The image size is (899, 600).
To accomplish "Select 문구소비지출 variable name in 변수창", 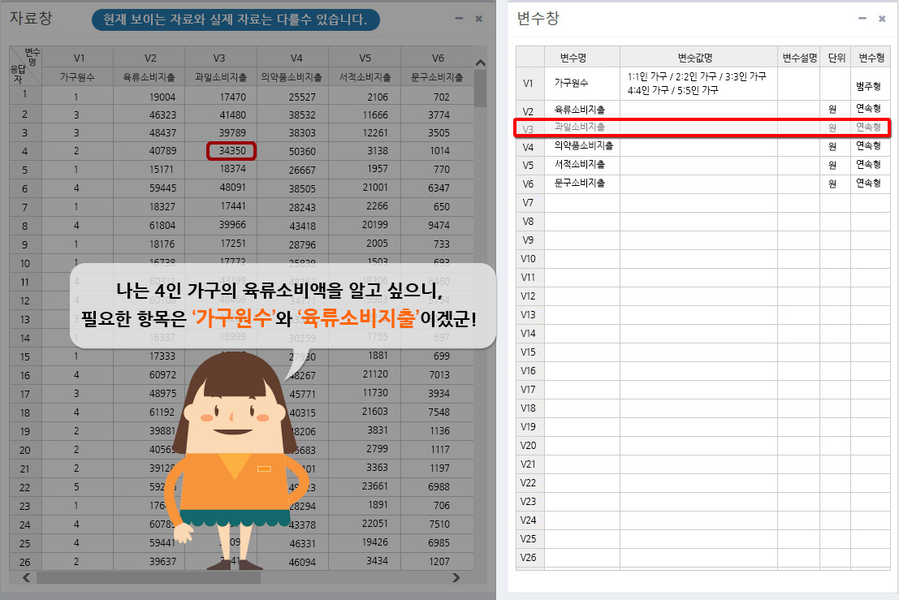I will click(579, 183).
